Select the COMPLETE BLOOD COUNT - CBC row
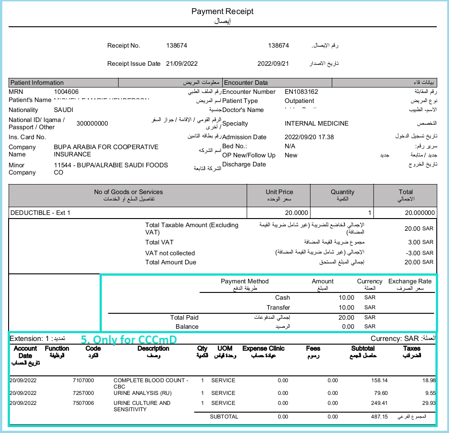This screenshot has width=449, height=433. [222, 383]
